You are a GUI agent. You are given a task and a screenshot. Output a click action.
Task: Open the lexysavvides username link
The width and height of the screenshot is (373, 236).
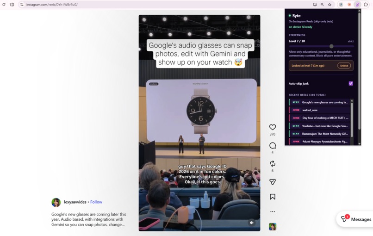pyautogui.click(x=75, y=202)
